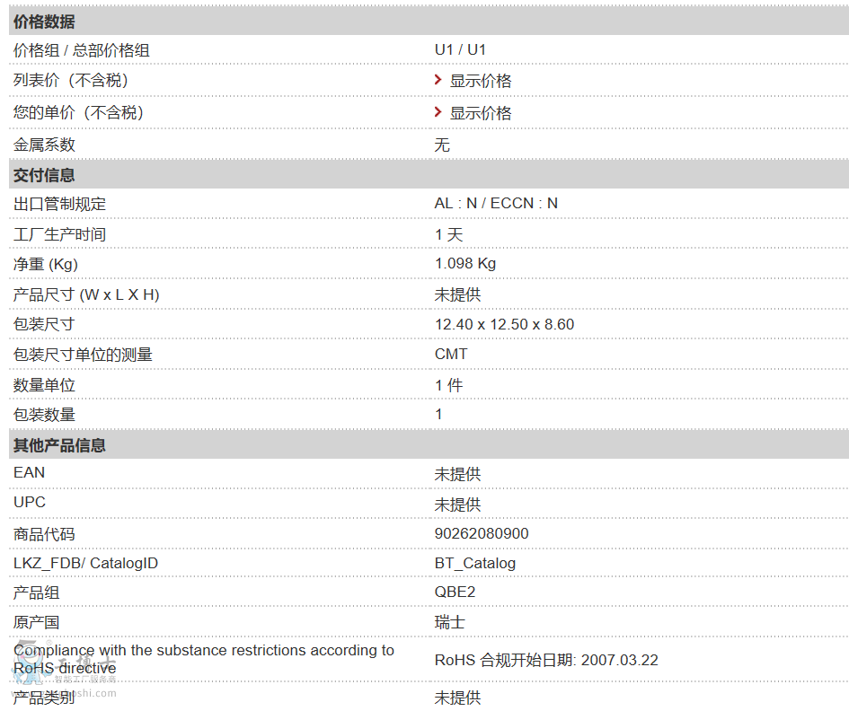Click the 其他产品信息 section header
This screenshot has width=849, height=711.
[59, 445]
